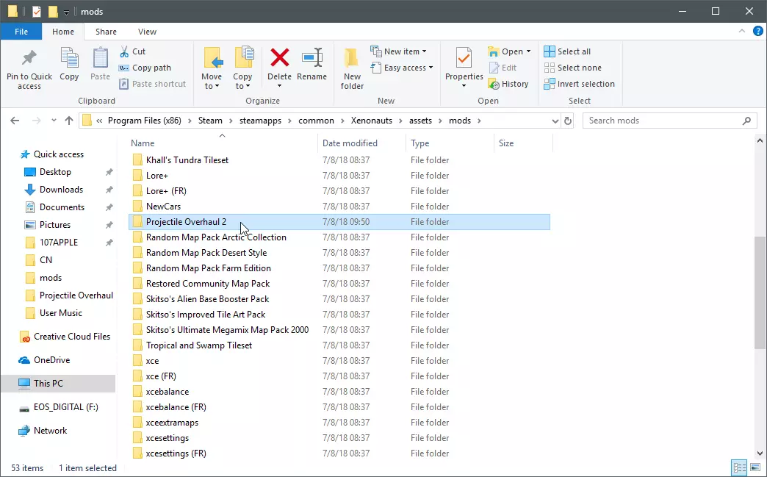Viewport: 767px width, 477px height.
Task: Click the vertical scrollbar thumb
Action: [760, 293]
